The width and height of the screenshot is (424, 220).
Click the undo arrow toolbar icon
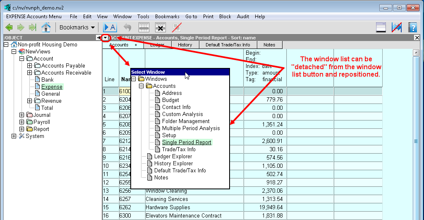click(127, 28)
